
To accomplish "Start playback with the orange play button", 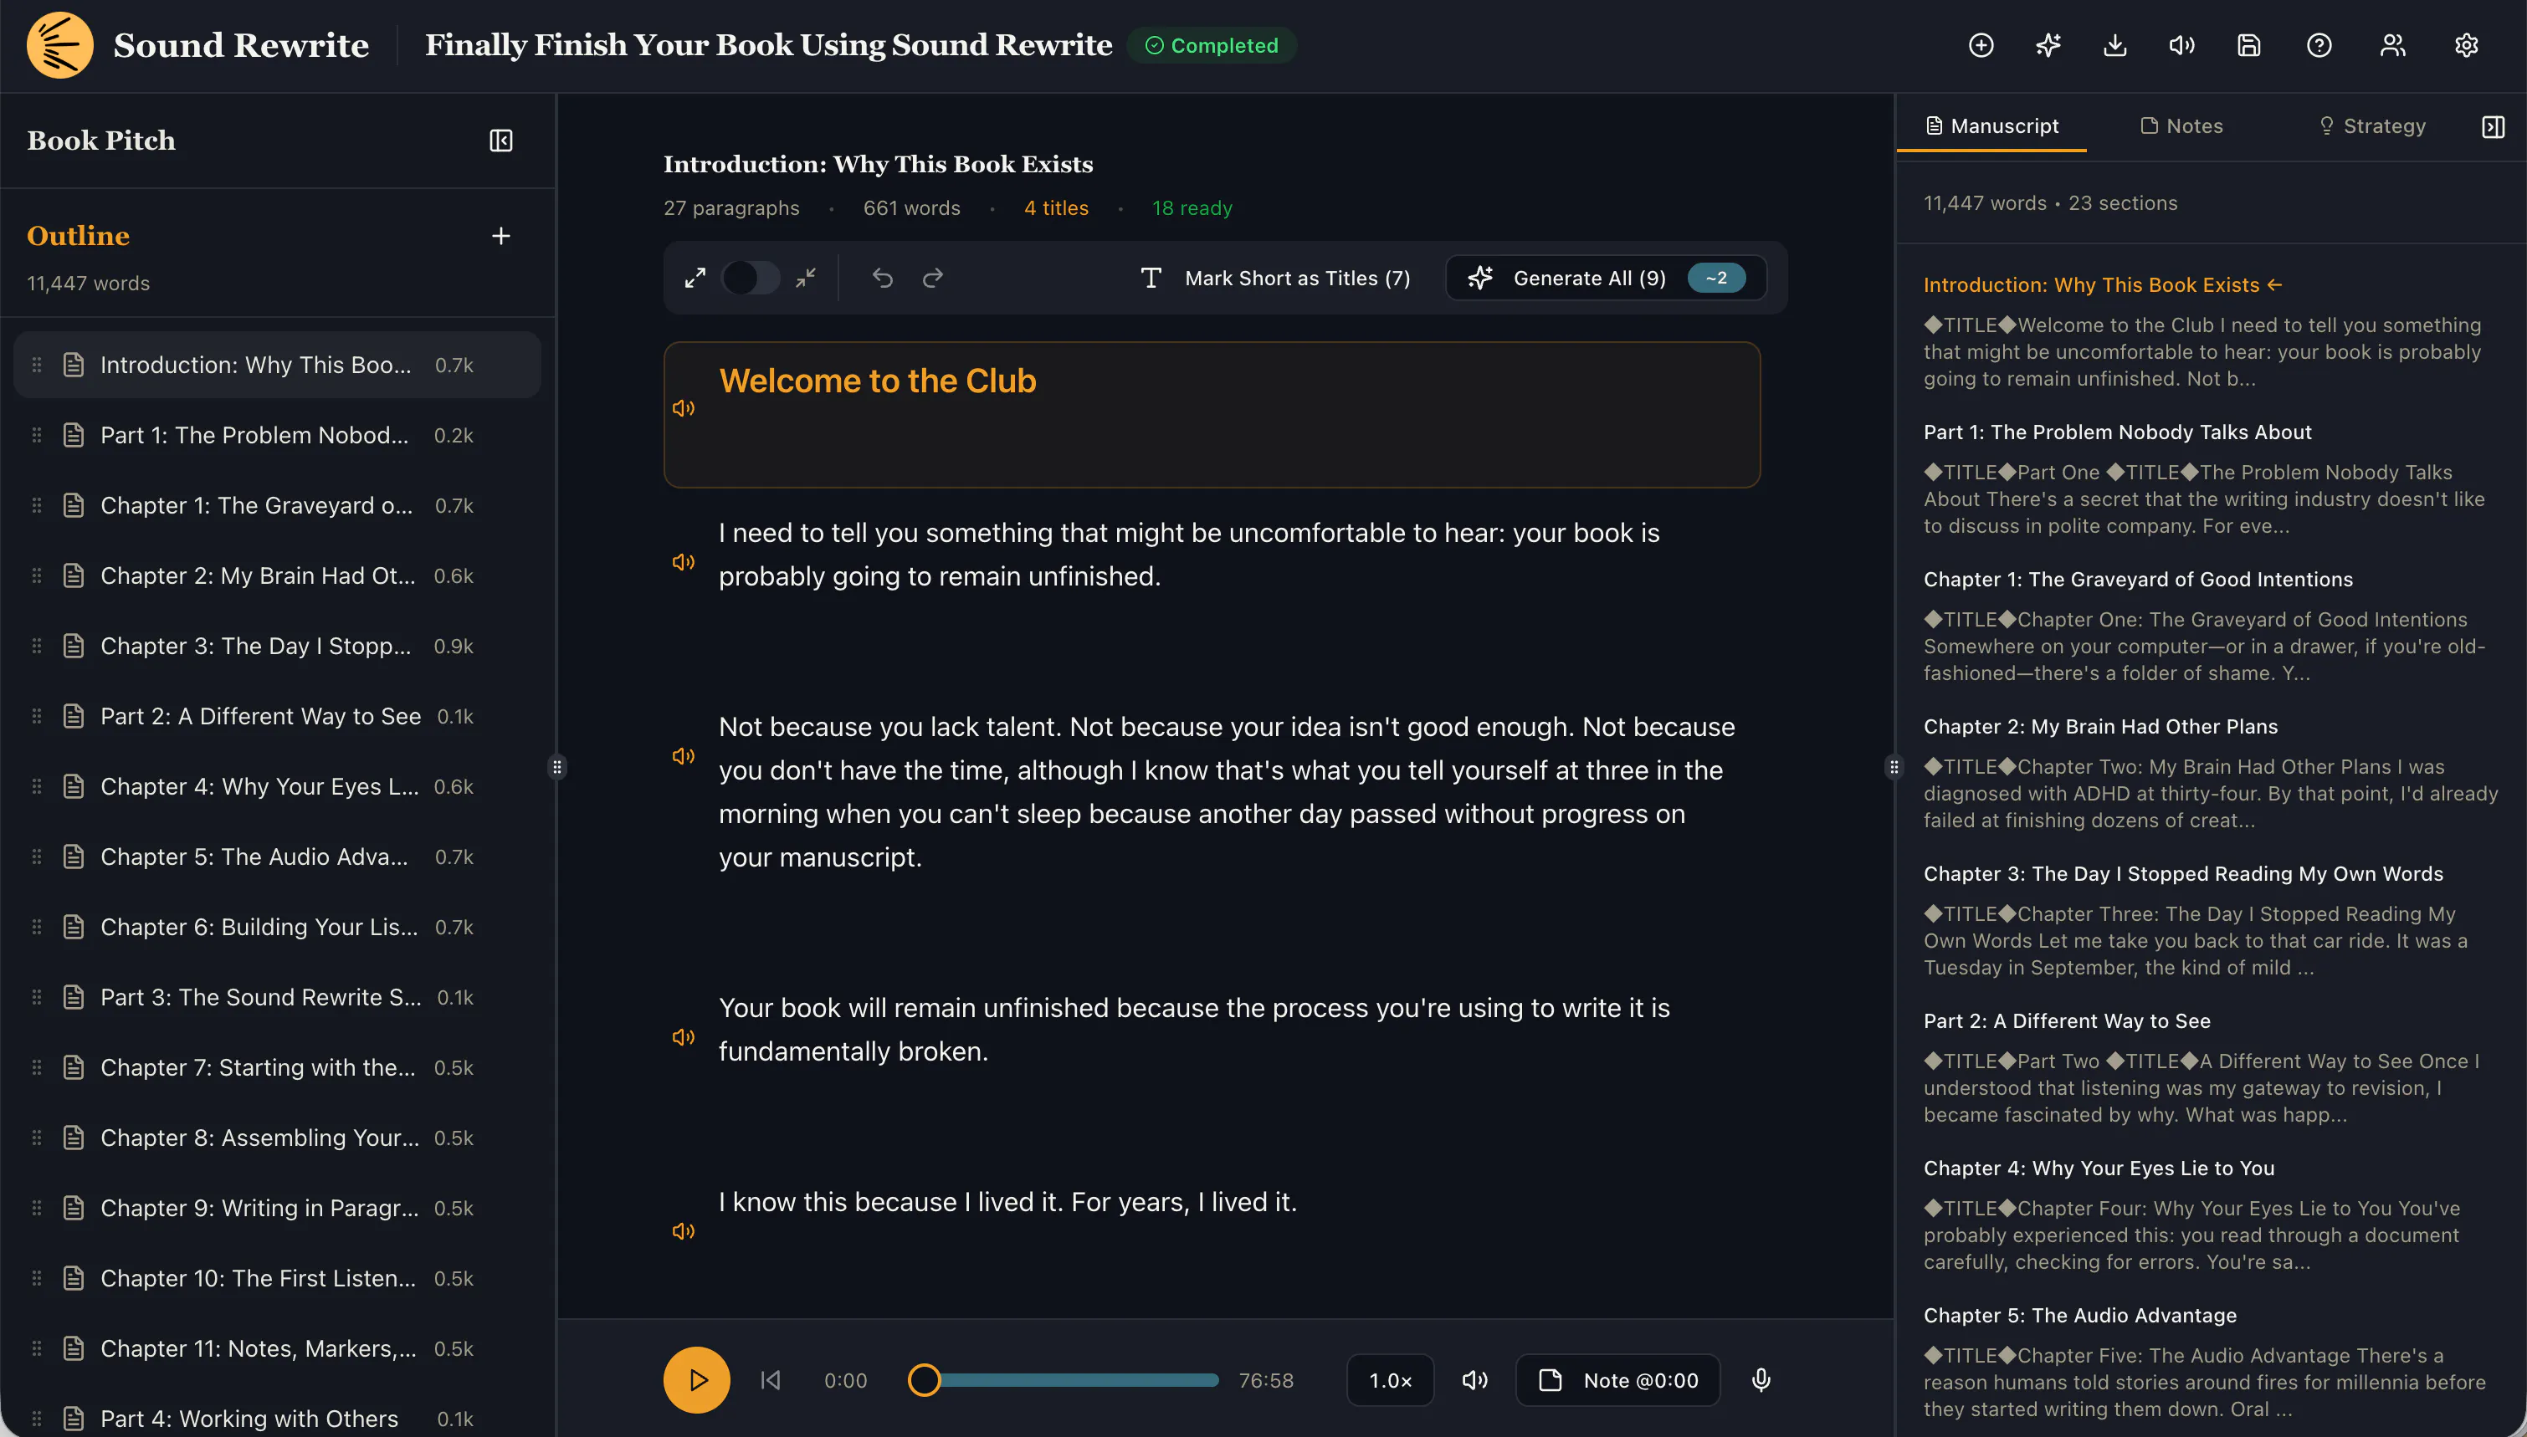I will click(697, 1380).
